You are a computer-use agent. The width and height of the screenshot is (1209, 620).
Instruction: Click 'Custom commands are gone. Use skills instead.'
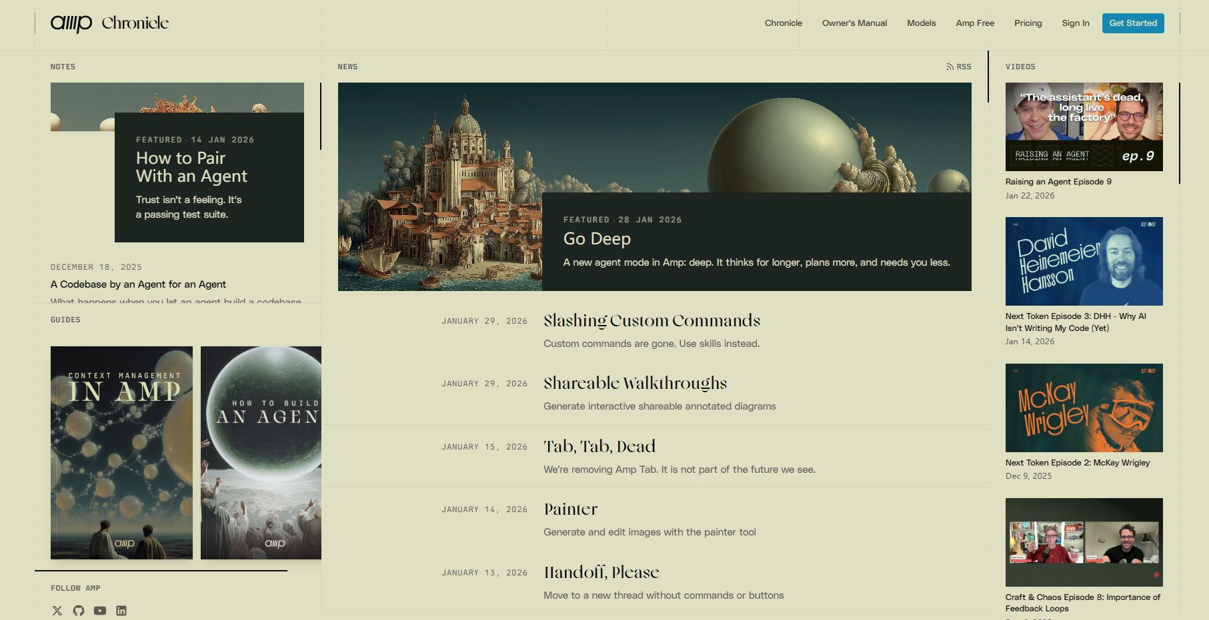pyautogui.click(x=652, y=344)
